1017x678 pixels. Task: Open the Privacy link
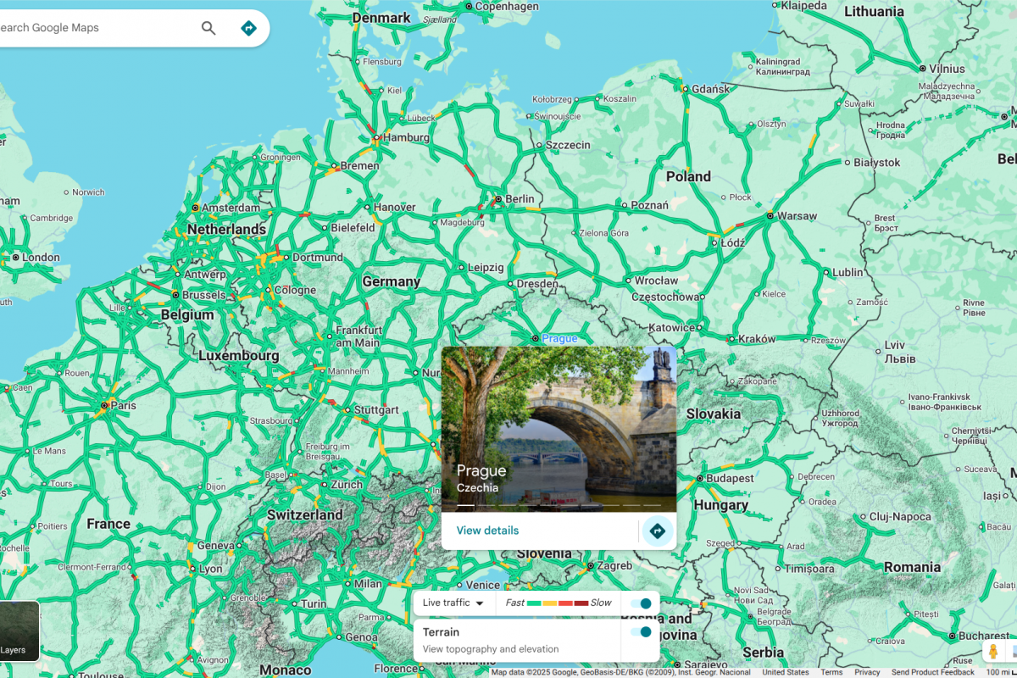[867, 672]
